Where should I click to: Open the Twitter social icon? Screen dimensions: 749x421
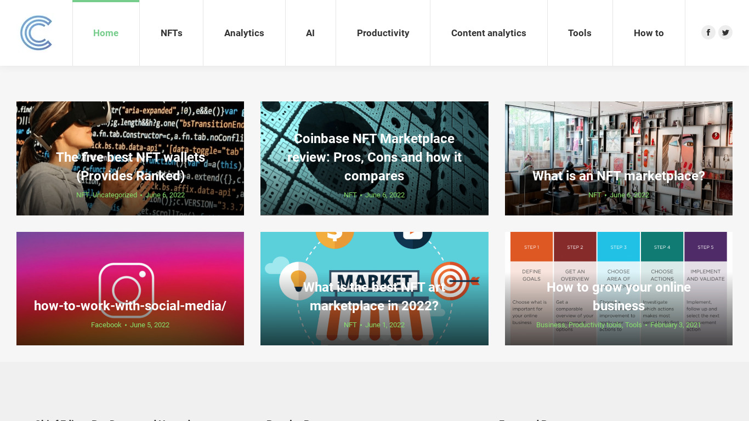(x=725, y=32)
